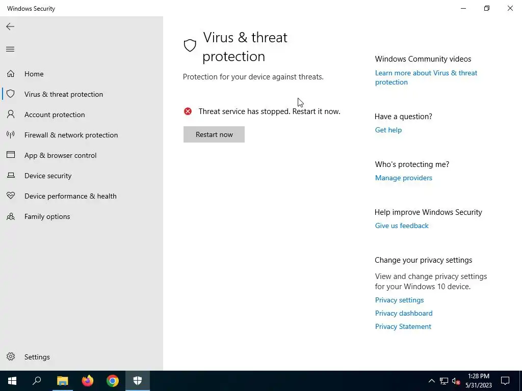
Task: Click the large shield icon in page header
Action: (x=190, y=45)
